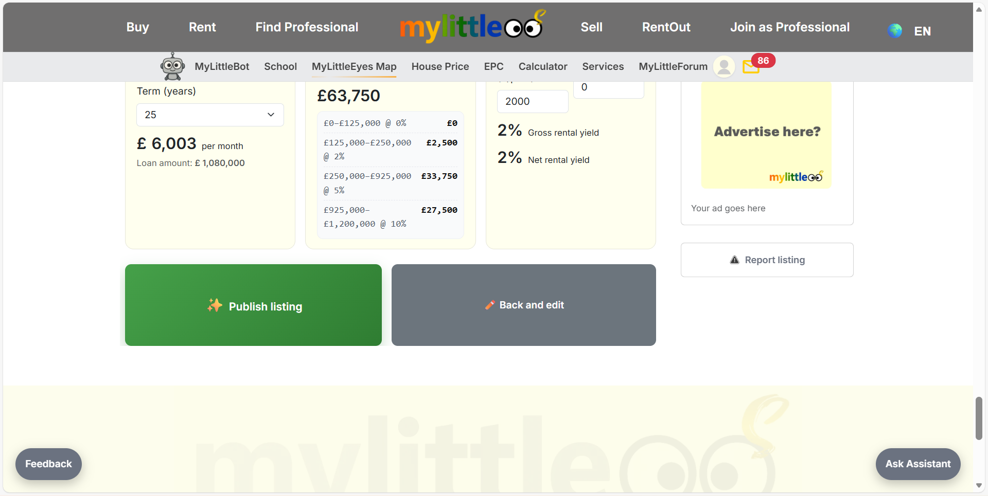Expand the Term (years) dropdown
The height and width of the screenshot is (496, 988).
pyautogui.click(x=210, y=115)
